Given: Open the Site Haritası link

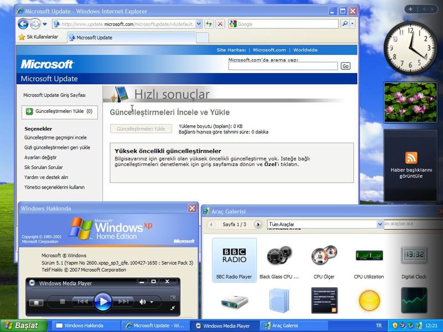Looking at the screenshot, I should [x=231, y=50].
